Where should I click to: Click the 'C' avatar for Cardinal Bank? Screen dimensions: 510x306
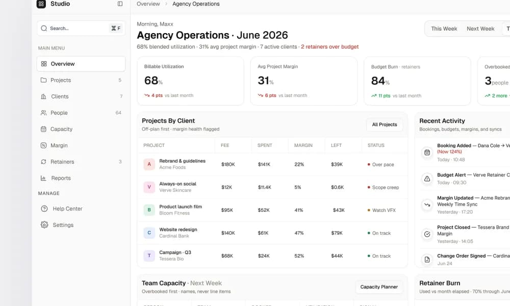(x=149, y=233)
